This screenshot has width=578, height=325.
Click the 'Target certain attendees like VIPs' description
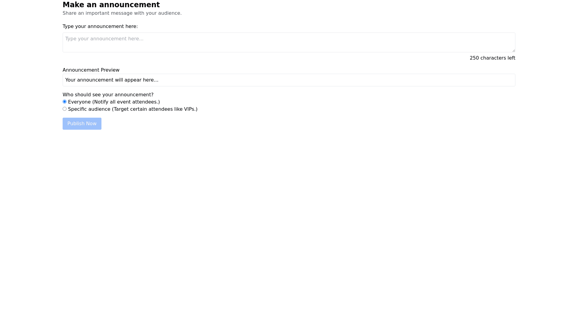[x=155, y=109]
